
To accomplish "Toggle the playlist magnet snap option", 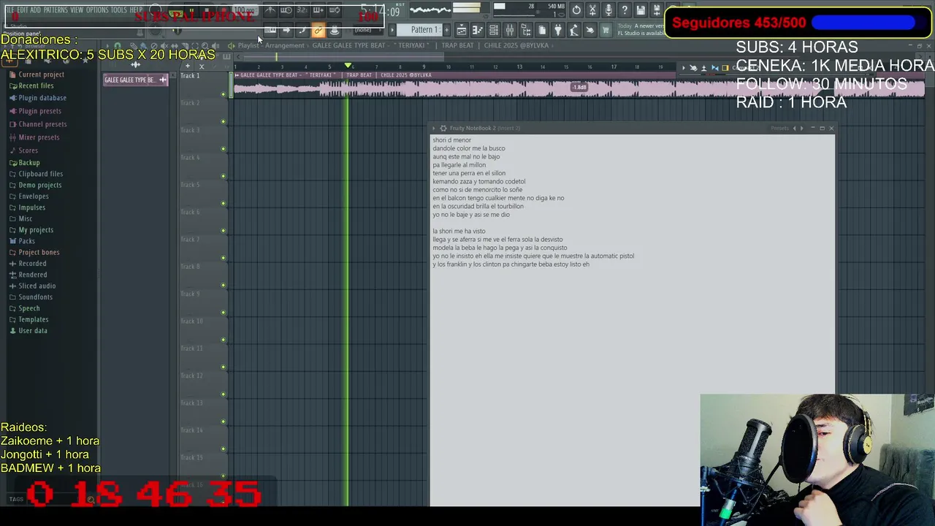I will click(118, 46).
